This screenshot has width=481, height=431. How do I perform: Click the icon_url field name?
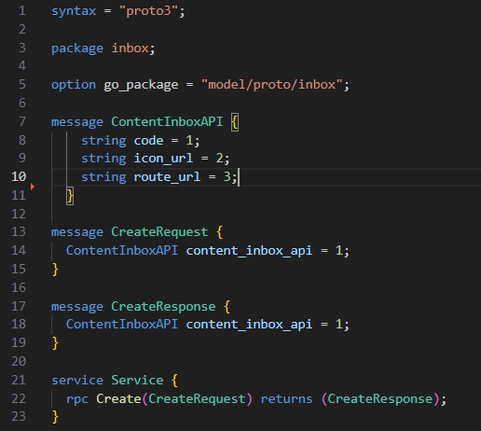[x=163, y=159]
